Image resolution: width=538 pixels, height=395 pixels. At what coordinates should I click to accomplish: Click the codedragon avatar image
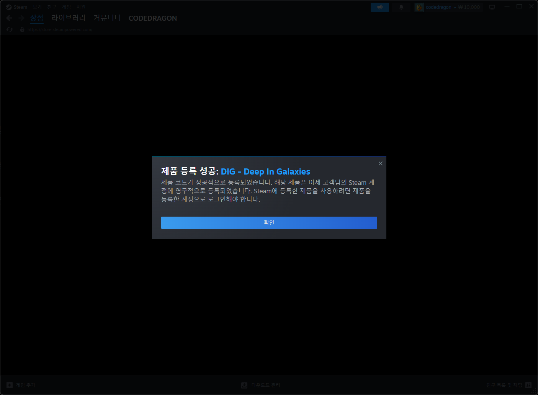[x=419, y=7]
